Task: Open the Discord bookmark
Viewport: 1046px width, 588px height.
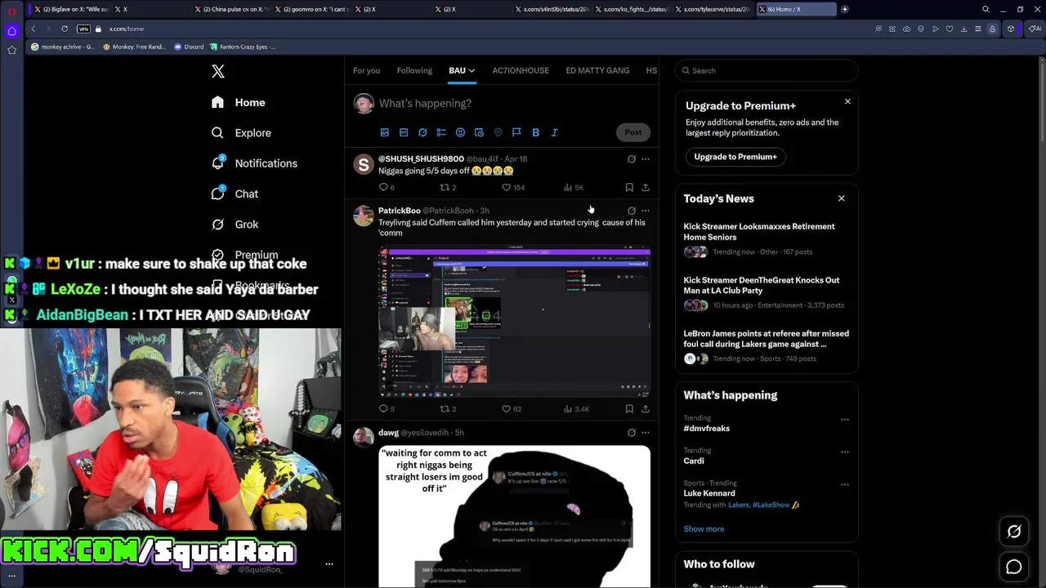Action: [189, 47]
